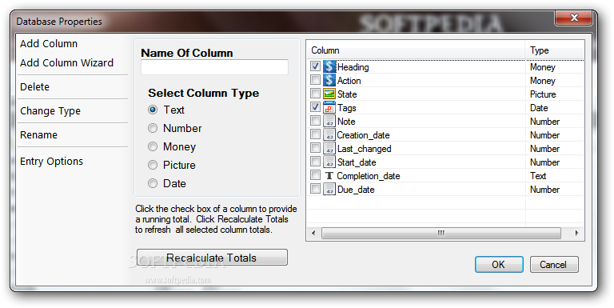This screenshot has width=614, height=308.
Task: Click the number icon beside Start_date
Action: click(x=329, y=162)
